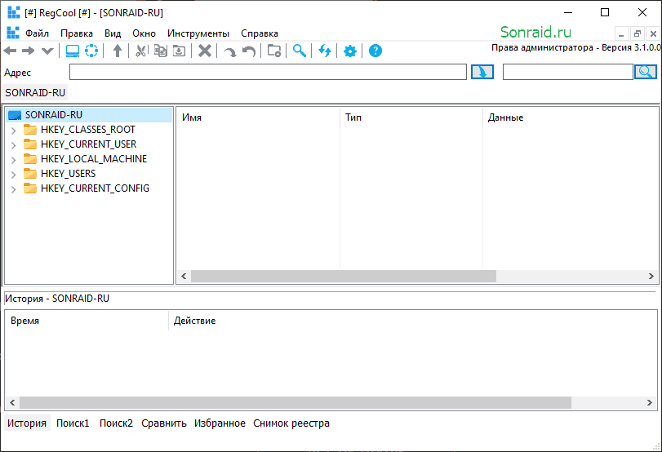Click the Copy toolbar icon

pyautogui.click(x=161, y=51)
